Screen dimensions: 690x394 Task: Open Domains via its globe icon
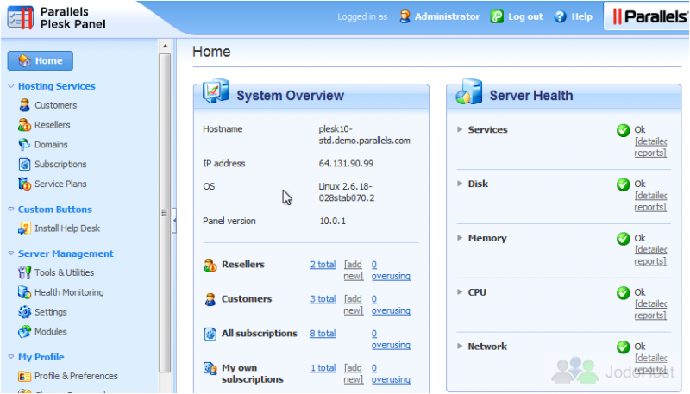click(x=24, y=144)
